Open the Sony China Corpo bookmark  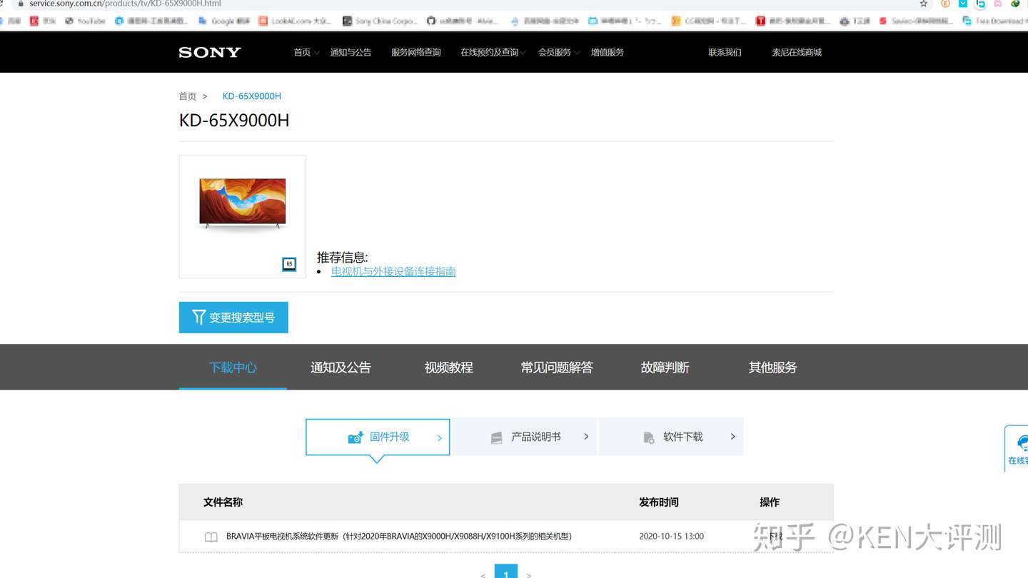tap(380, 21)
